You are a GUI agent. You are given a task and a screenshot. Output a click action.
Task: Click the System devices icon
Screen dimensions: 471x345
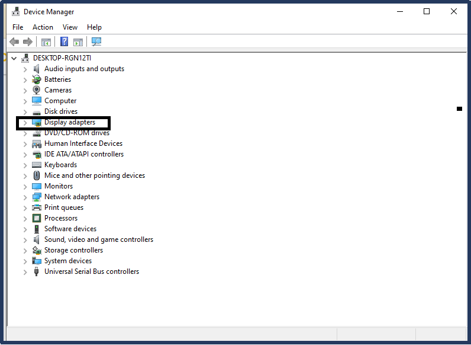(36, 261)
